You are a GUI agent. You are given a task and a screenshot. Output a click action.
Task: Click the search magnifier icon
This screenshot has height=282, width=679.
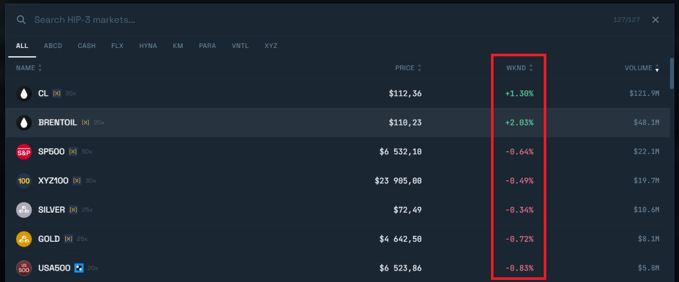(21, 20)
